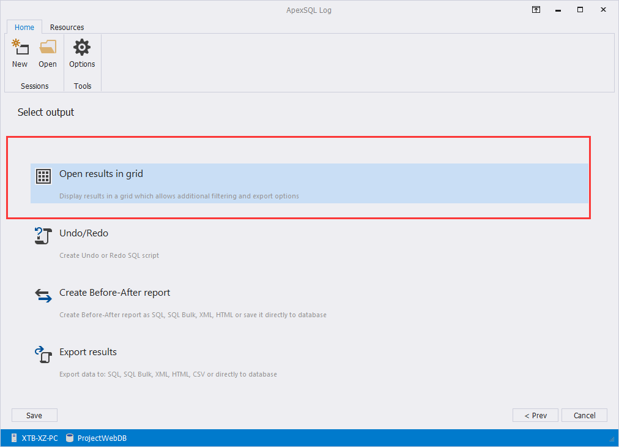The width and height of the screenshot is (619, 447).
Task: Open an existing session via the Open folder icon
Action: click(48, 47)
